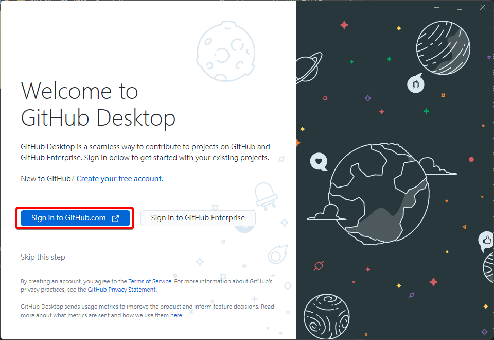Maximize the GitHub Desktop window
This screenshot has width=494, height=340.
tap(460, 7)
